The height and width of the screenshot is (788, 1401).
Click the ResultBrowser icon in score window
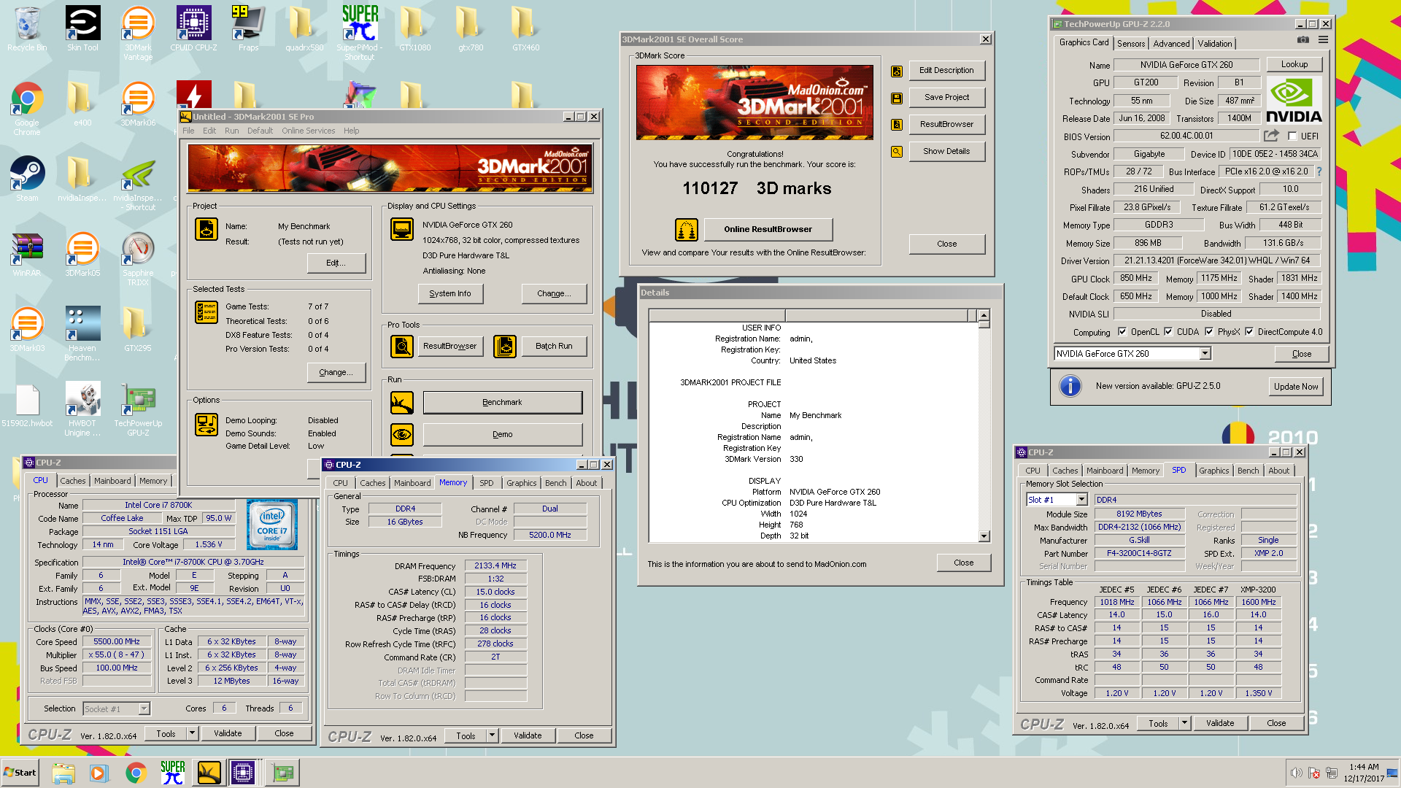click(x=897, y=125)
